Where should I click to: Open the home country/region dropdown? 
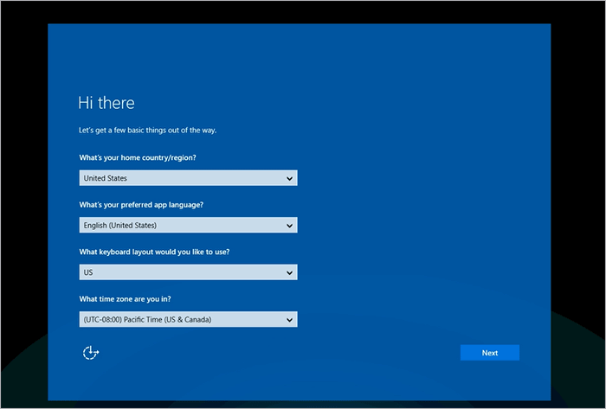(188, 178)
